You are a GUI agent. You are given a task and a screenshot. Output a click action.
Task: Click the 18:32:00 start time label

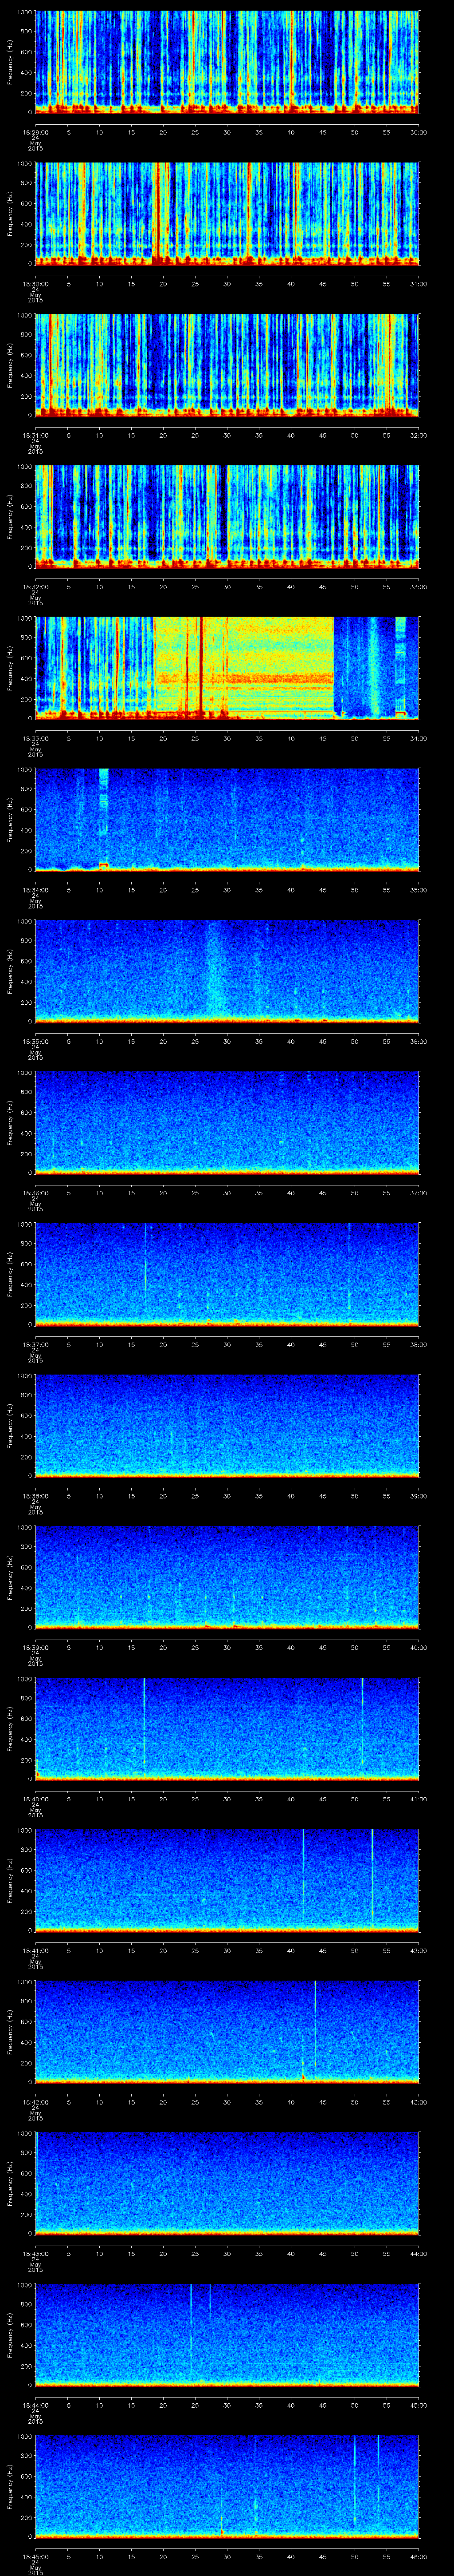pos(35,586)
